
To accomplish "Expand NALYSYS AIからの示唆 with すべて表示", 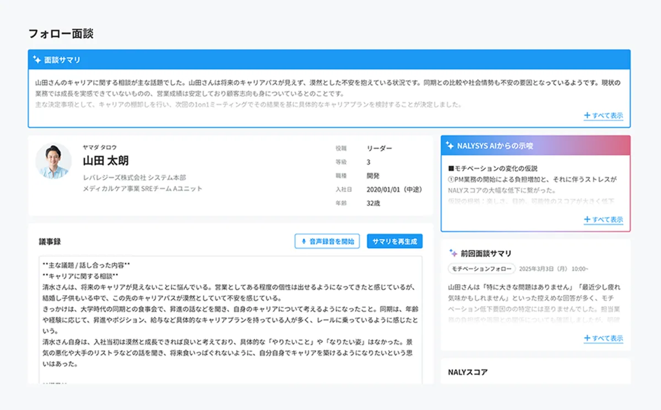I will (604, 220).
